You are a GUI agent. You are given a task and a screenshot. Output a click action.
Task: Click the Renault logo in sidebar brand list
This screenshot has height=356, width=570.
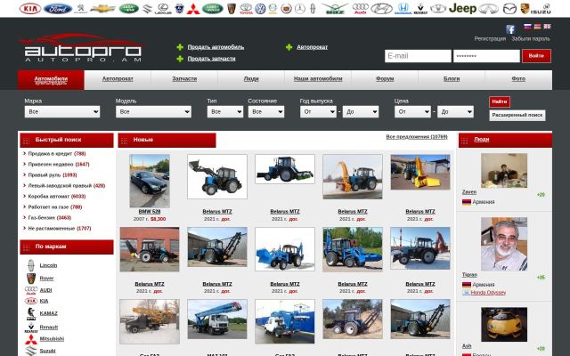31,328
